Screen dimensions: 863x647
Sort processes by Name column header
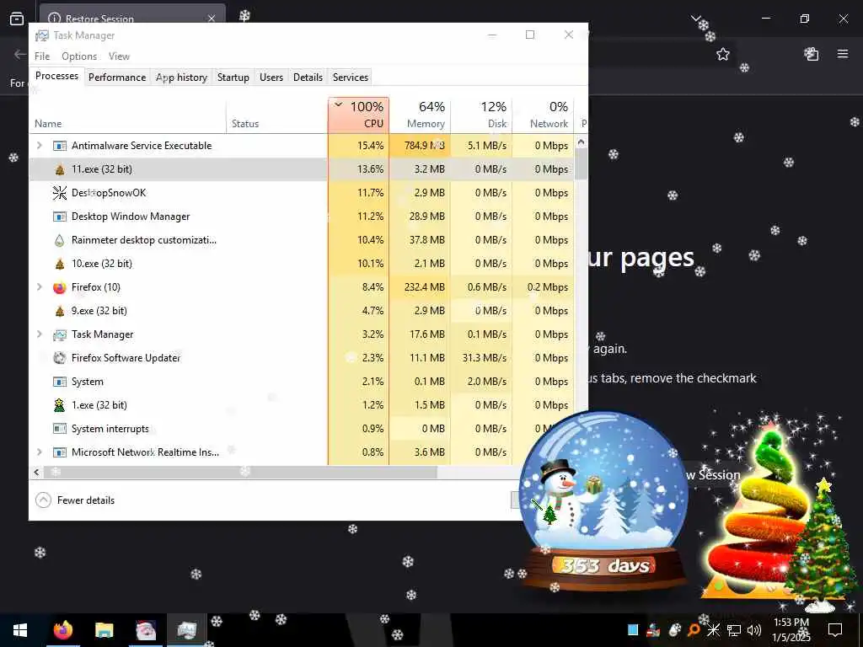128,115
